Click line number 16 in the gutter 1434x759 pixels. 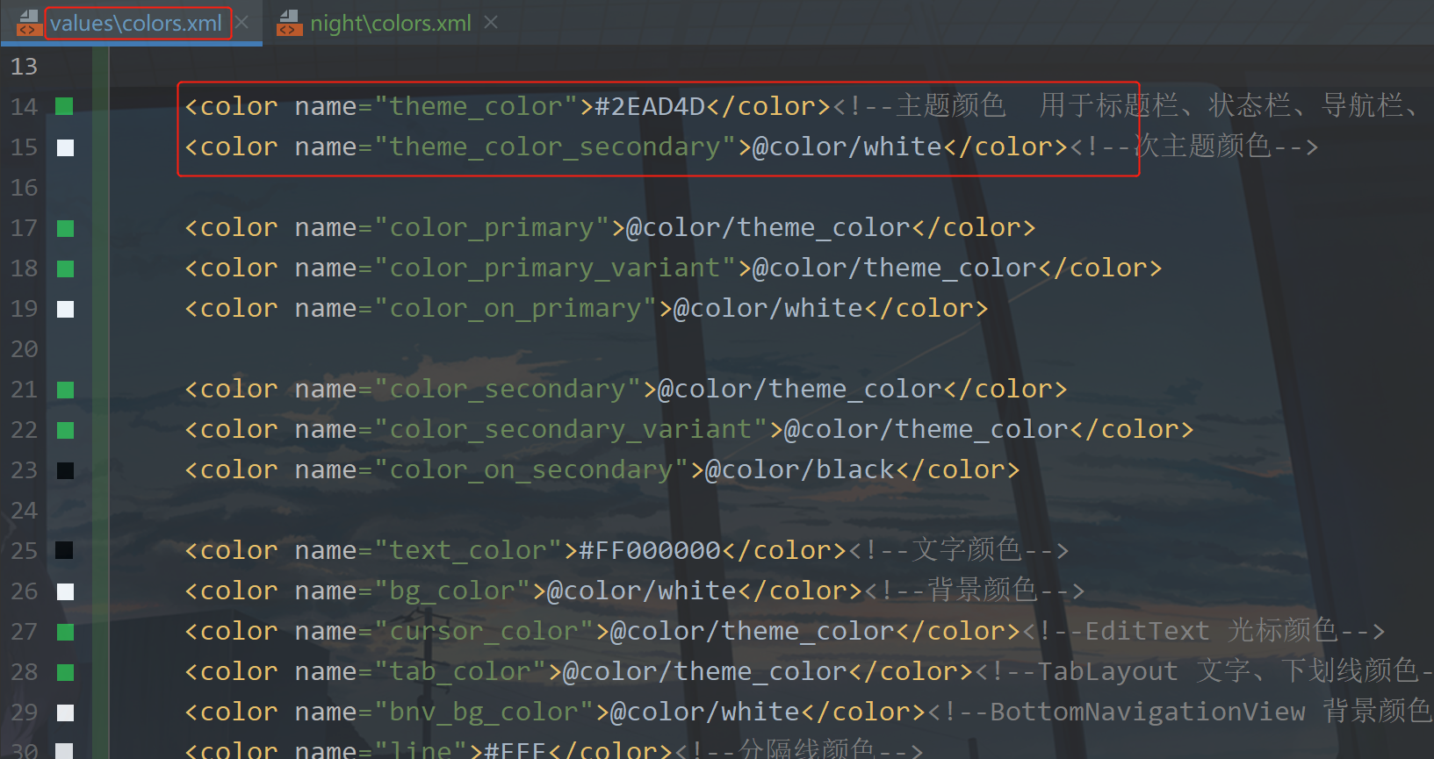click(25, 188)
